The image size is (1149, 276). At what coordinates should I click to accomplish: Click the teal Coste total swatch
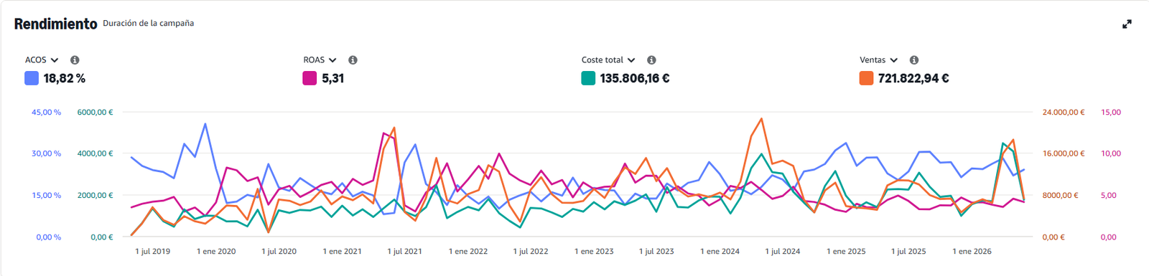[x=588, y=78]
